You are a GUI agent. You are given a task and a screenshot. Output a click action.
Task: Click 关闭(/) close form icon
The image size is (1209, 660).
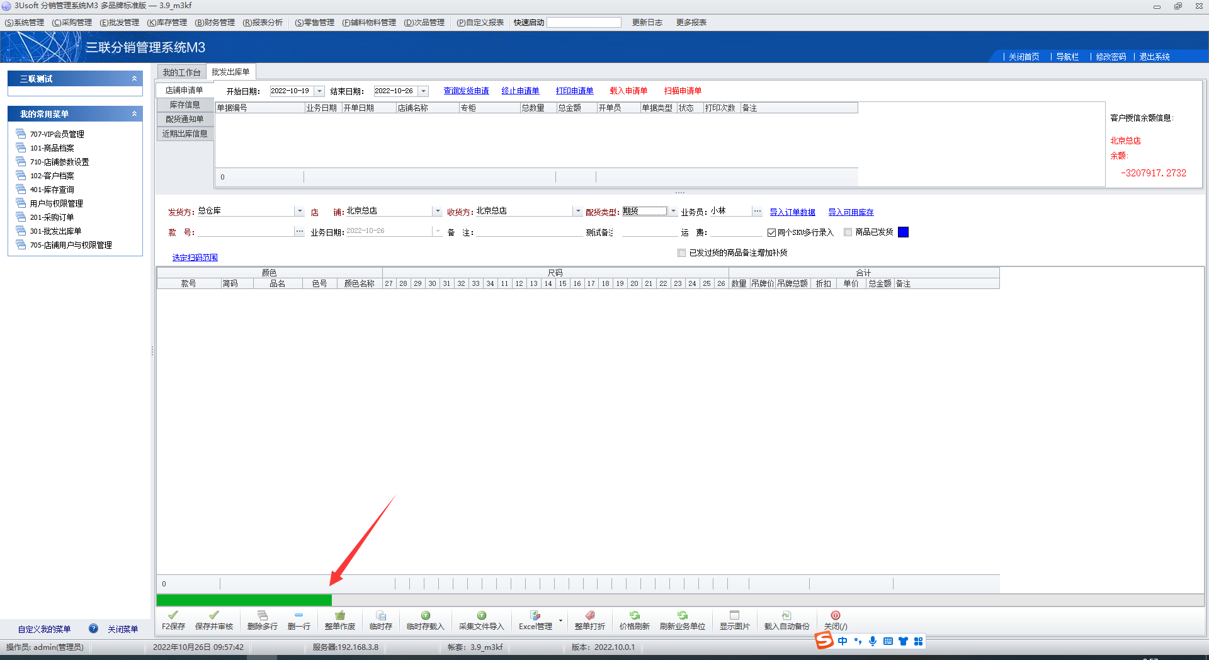836,615
